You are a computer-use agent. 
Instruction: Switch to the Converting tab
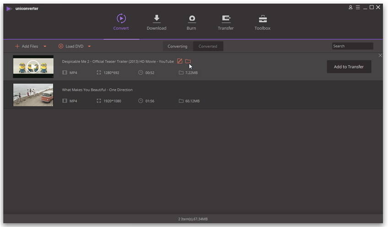click(x=178, y=46)
